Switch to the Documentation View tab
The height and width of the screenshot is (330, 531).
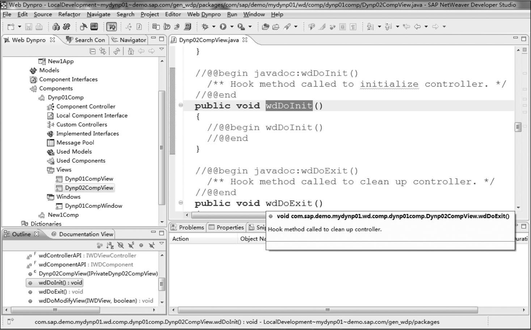[x=83, y=234]
